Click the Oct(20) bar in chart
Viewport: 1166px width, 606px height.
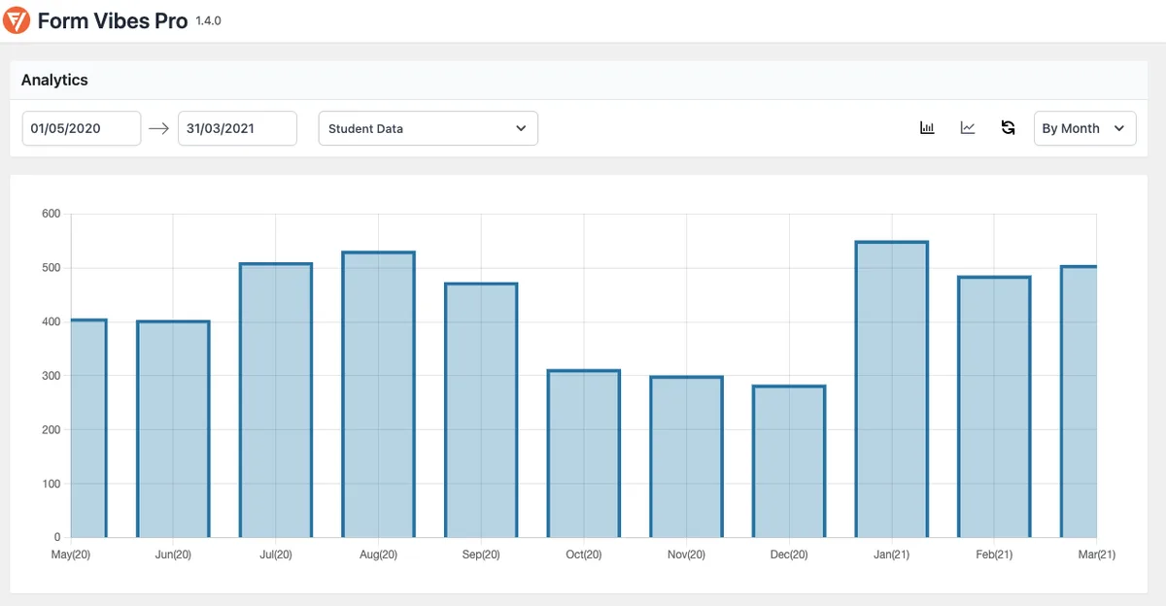pos(584,454)
